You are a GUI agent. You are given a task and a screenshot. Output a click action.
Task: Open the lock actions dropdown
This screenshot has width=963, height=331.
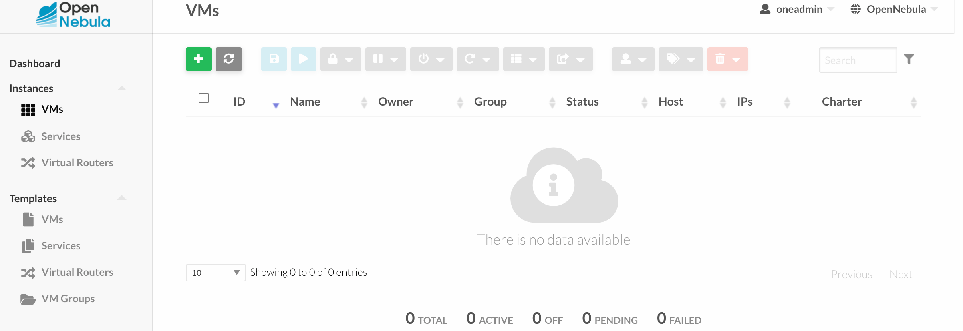(x=340, y=59)
